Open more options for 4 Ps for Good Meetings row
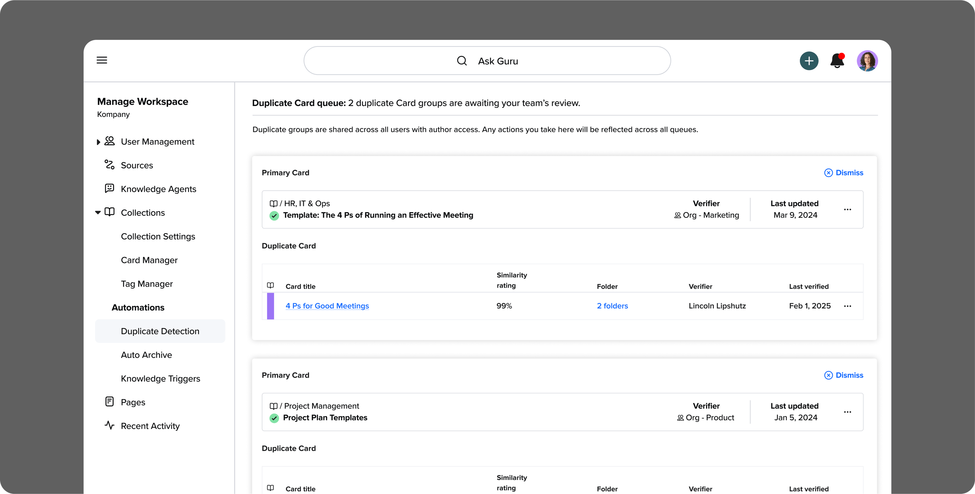The width and height of the screenshot is (975, 494). (x=847, y=306)
